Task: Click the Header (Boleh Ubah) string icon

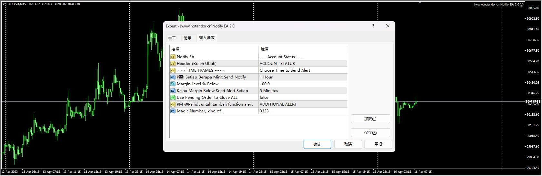Action: (173, 64)
